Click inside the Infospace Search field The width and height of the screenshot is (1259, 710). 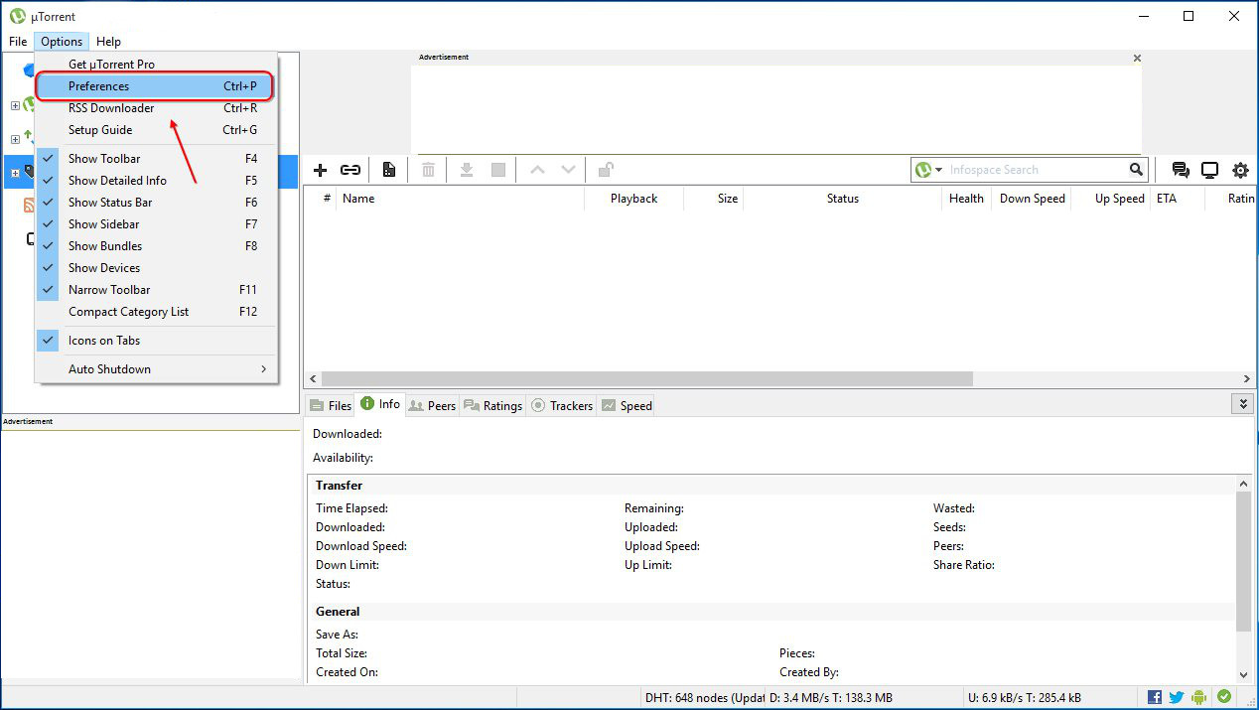[x=1036, y=170]
